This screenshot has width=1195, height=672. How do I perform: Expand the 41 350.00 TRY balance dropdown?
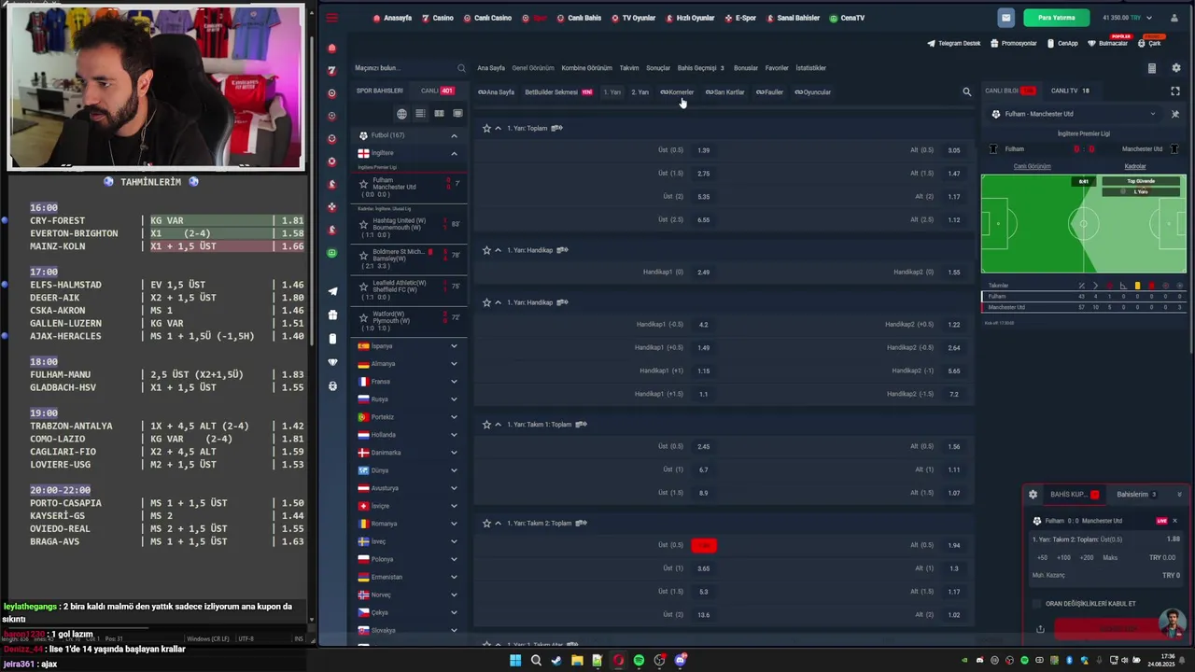(x=1127, y=18)
